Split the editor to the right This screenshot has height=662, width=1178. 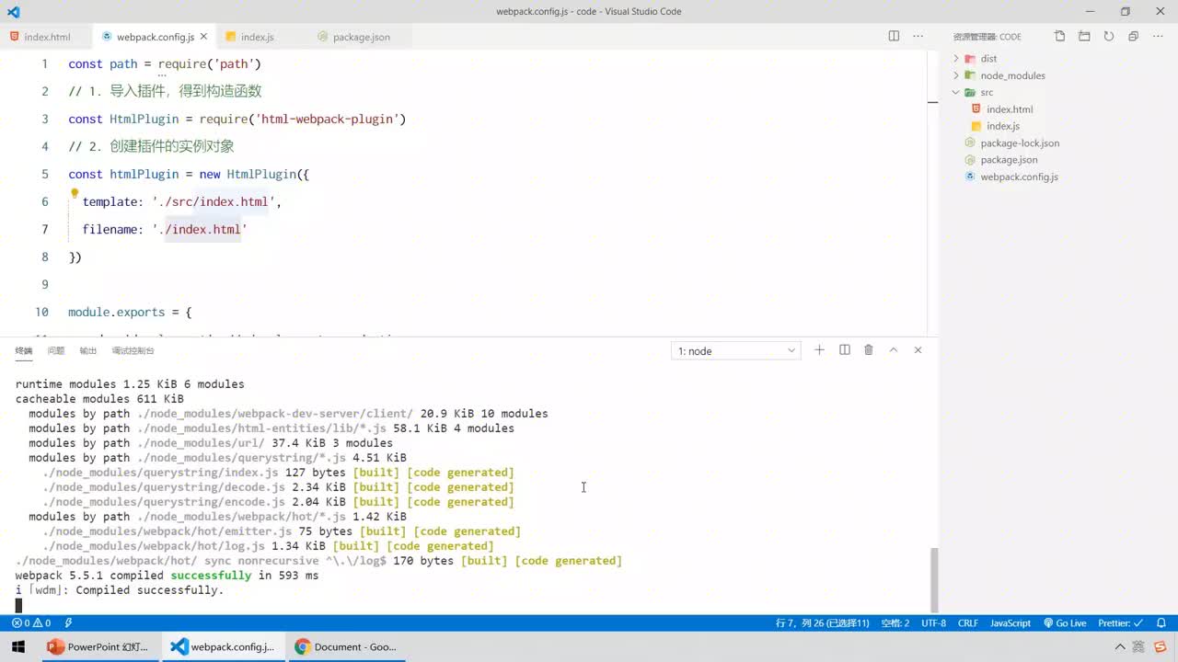click(x=894, y=37)
